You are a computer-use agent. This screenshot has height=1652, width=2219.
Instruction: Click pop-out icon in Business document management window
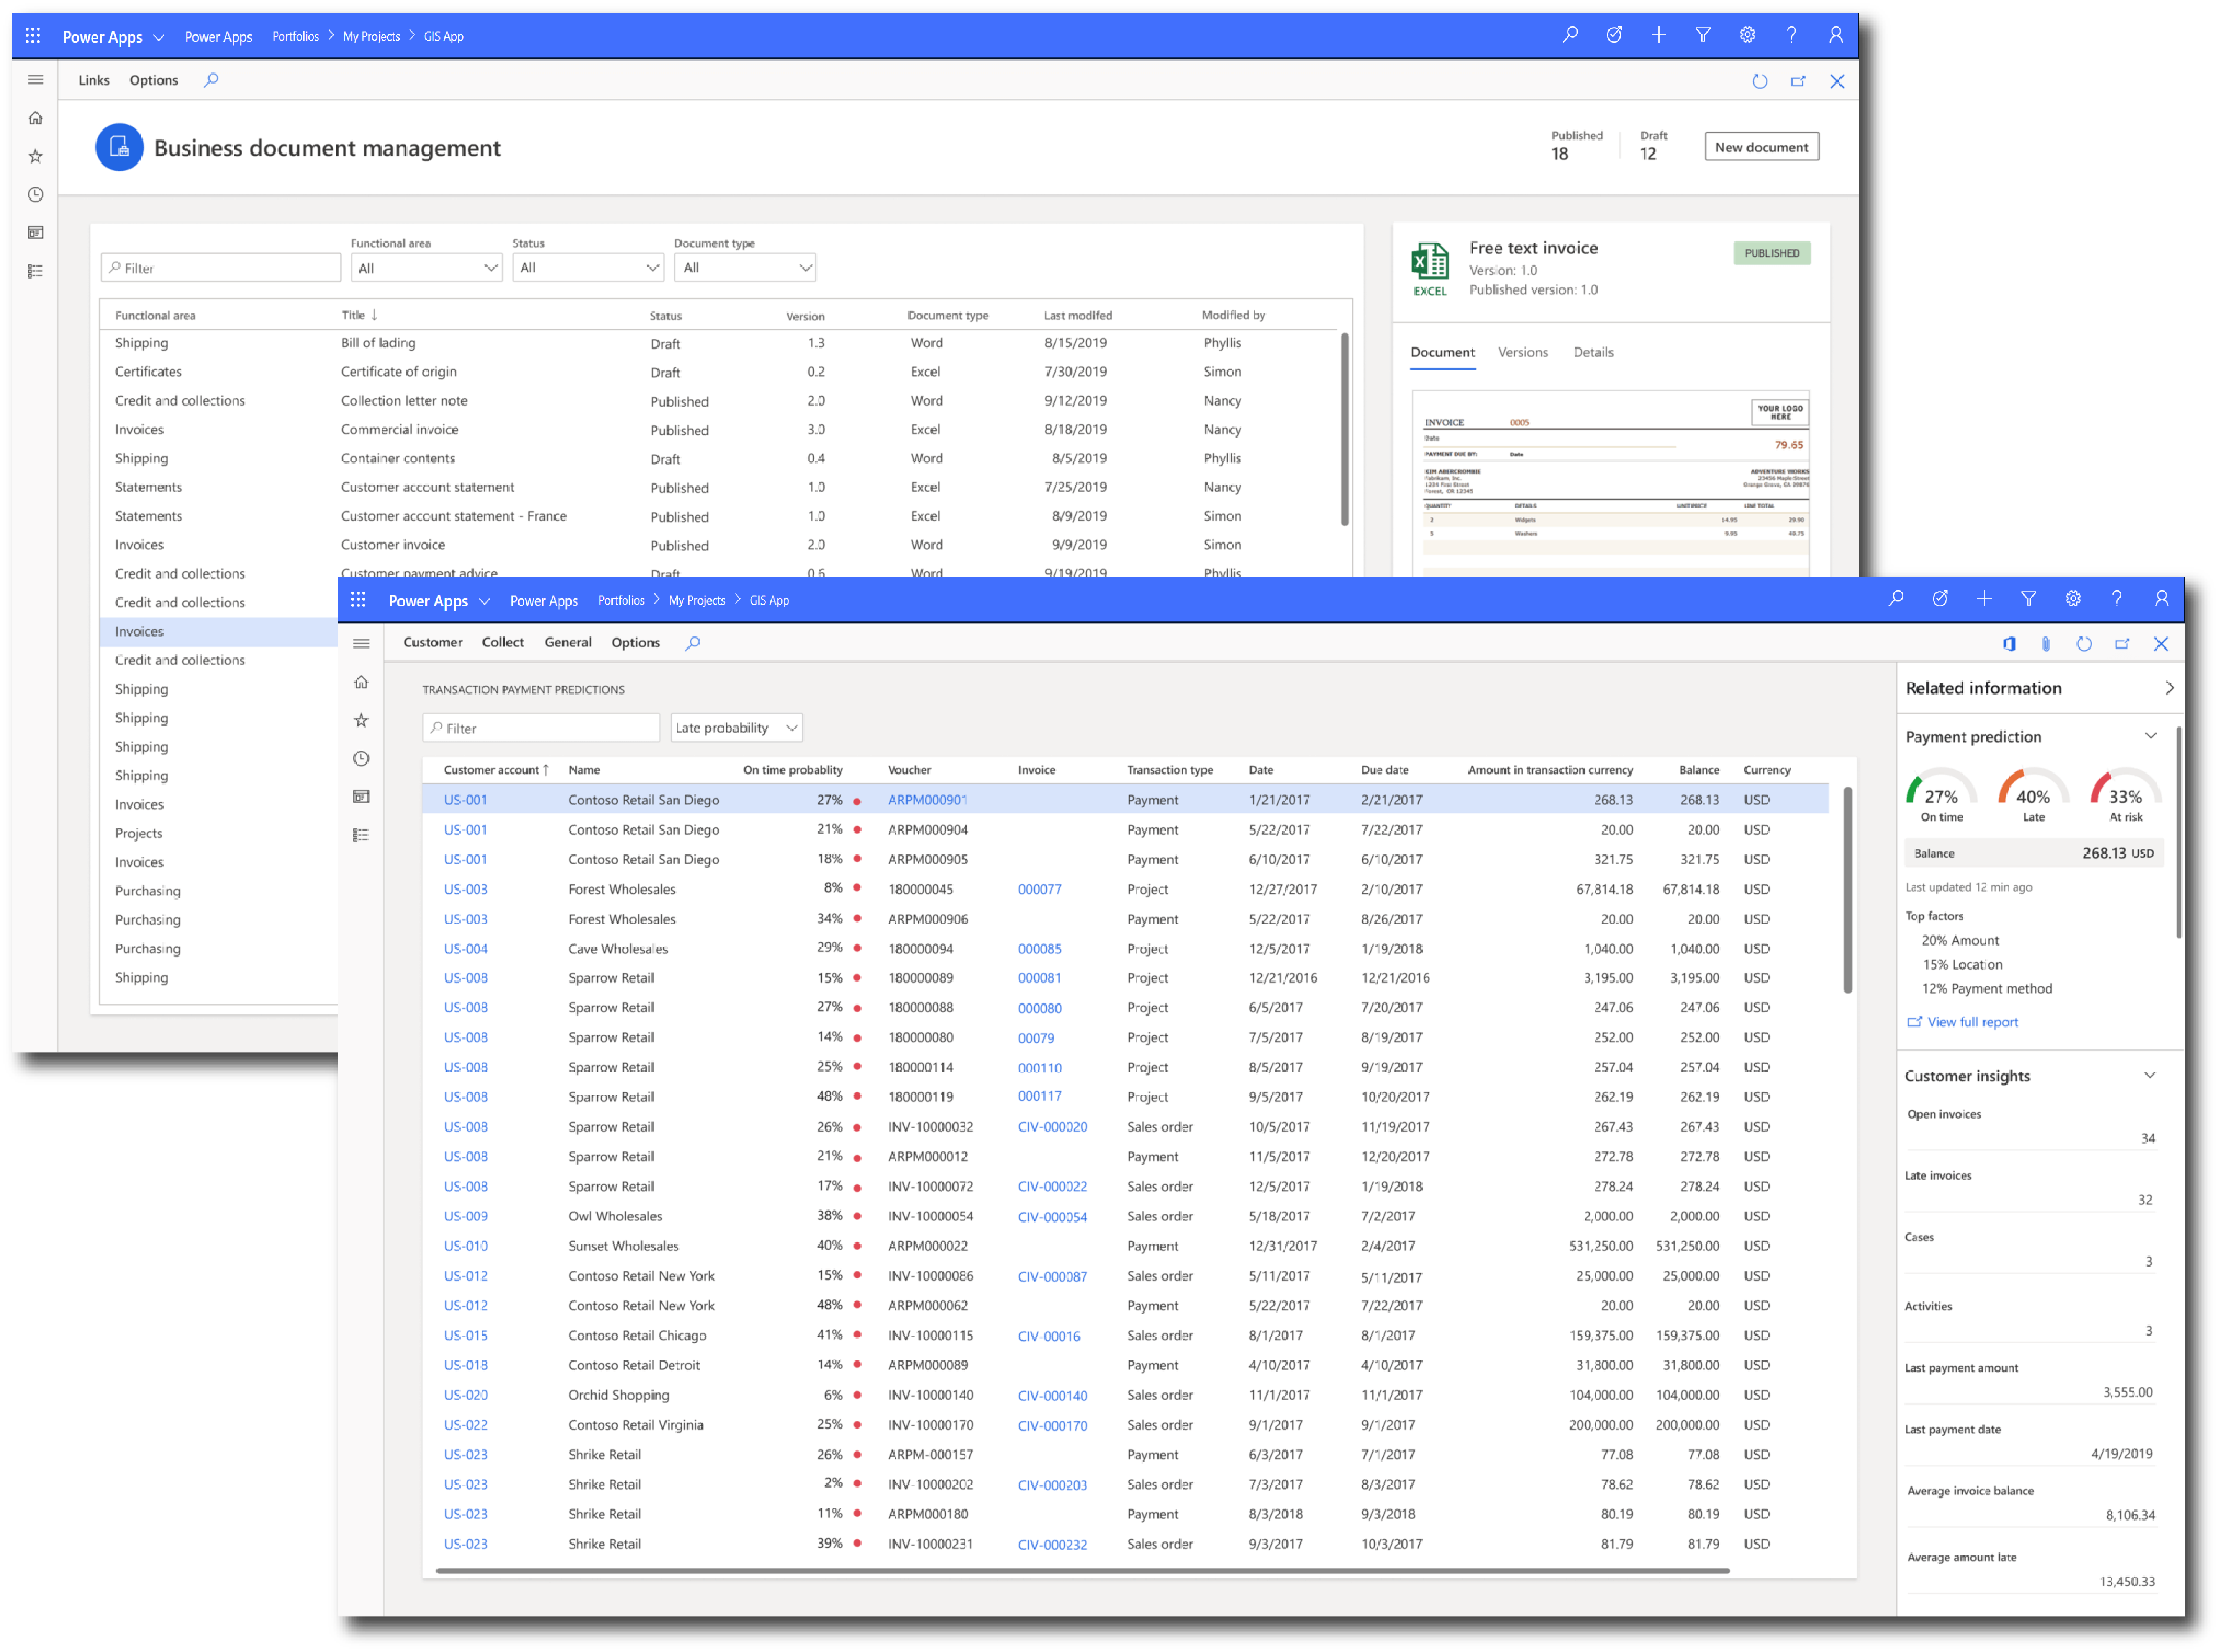[x=1798, y=81]
